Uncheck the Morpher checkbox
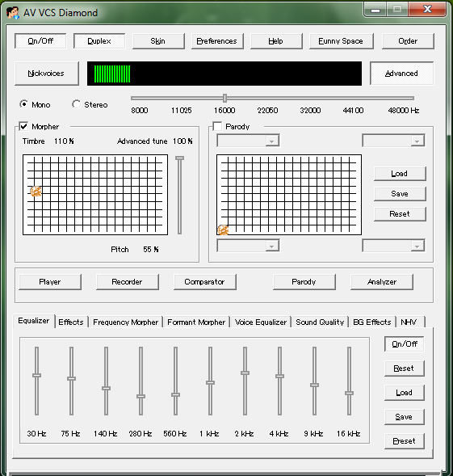 point(23,126)
